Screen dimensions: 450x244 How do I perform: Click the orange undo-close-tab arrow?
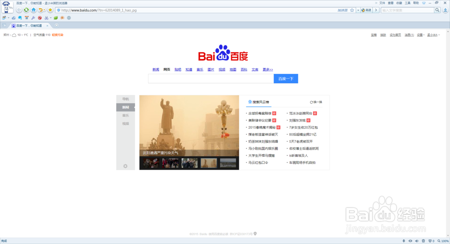click(40, 10)
